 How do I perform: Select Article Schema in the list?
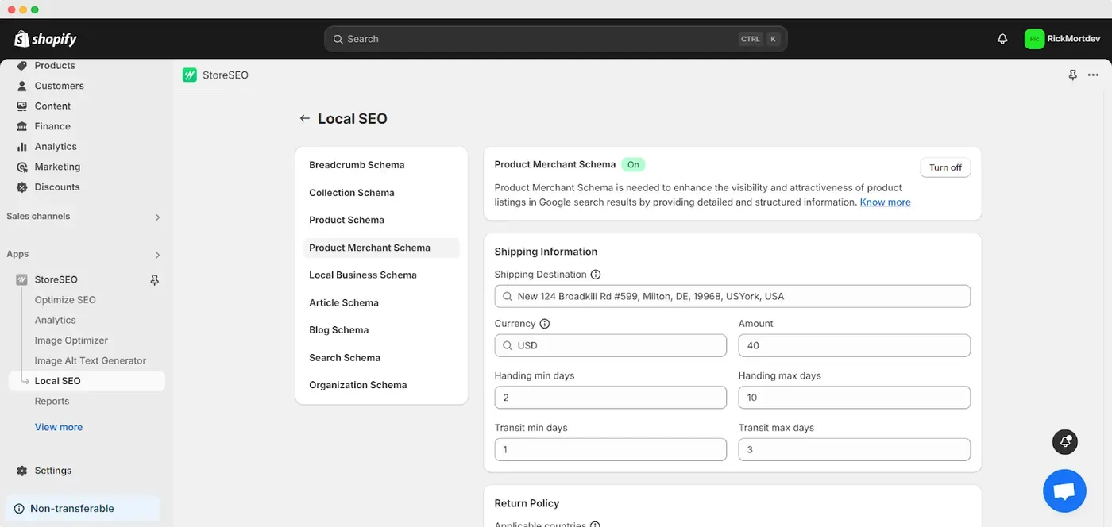coord(381,302)
